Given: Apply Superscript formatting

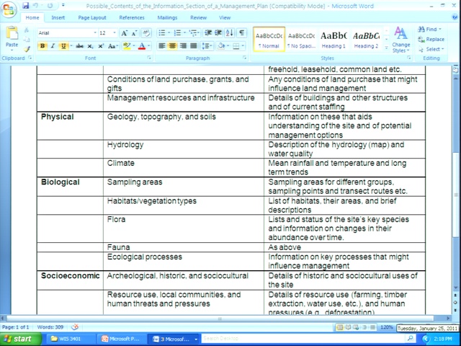Looking at the screenshot, I should coord(101,46).
